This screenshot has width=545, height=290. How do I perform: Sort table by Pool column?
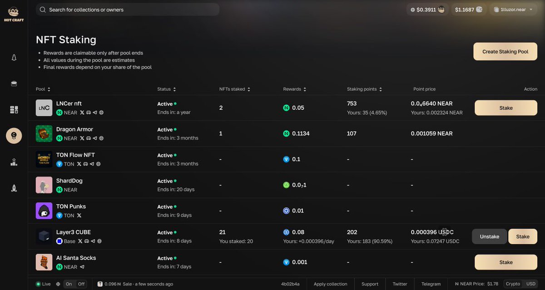[43, 89]
